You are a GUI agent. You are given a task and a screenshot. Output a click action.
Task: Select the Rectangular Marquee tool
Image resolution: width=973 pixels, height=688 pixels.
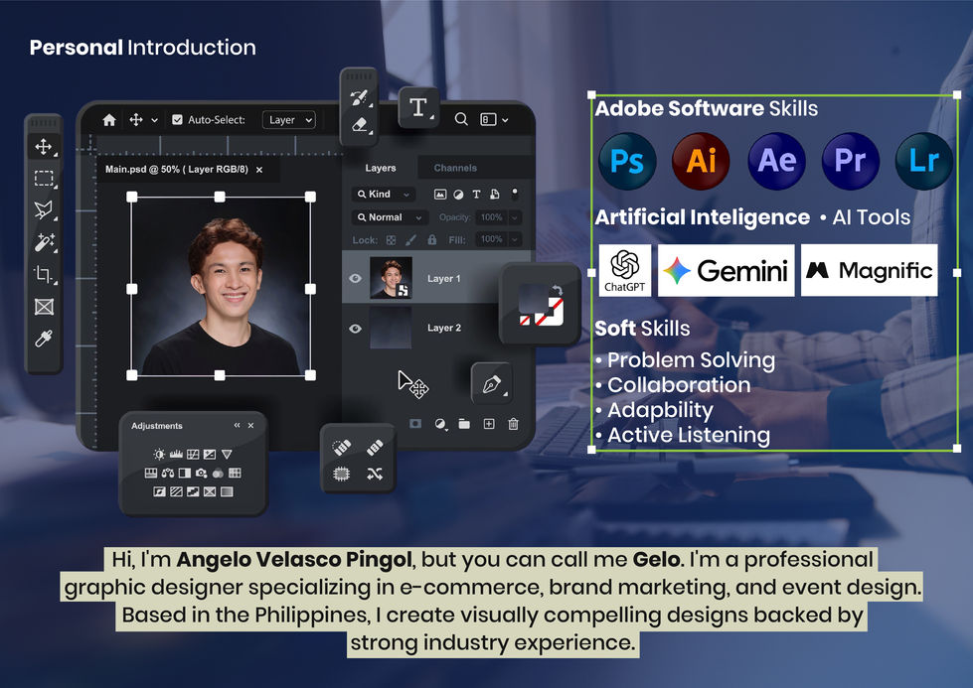(44, 179)
